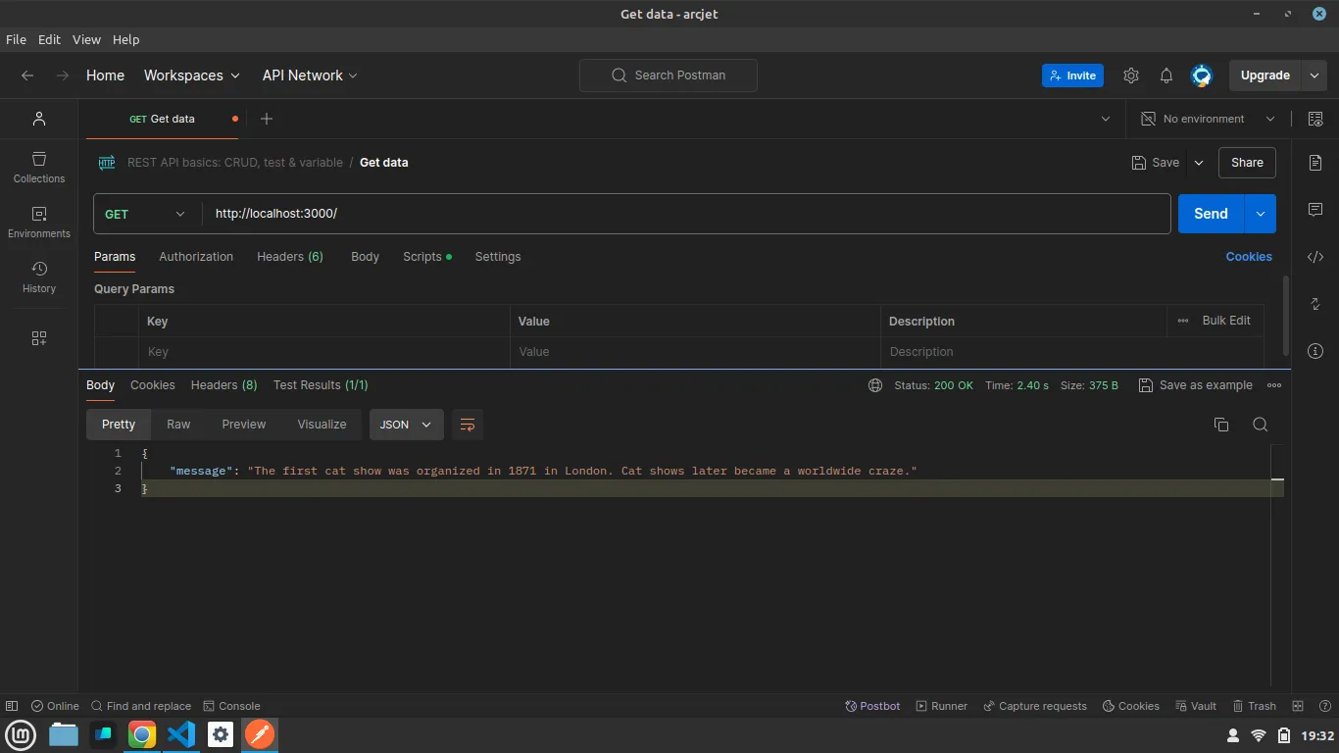
Task: Click the Cookies link under Send
Action: coord(1249,257)
